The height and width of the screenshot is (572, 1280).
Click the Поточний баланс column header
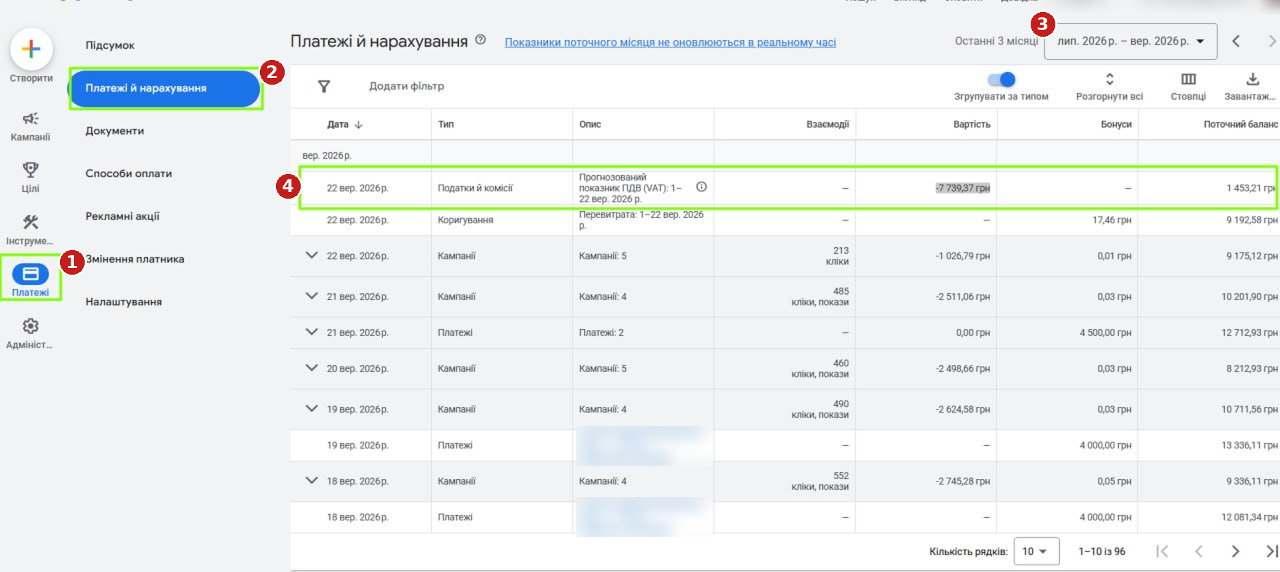pos(1241,124)
